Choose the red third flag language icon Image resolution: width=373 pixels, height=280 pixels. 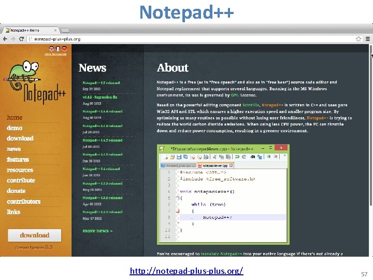pyautogui.click(x=64, y=49)
